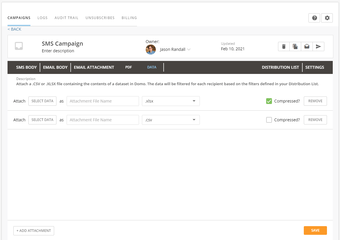Click Jason Randall's owner avatar
The height and width of the screenshot is (240, 340).
(151, 49)
